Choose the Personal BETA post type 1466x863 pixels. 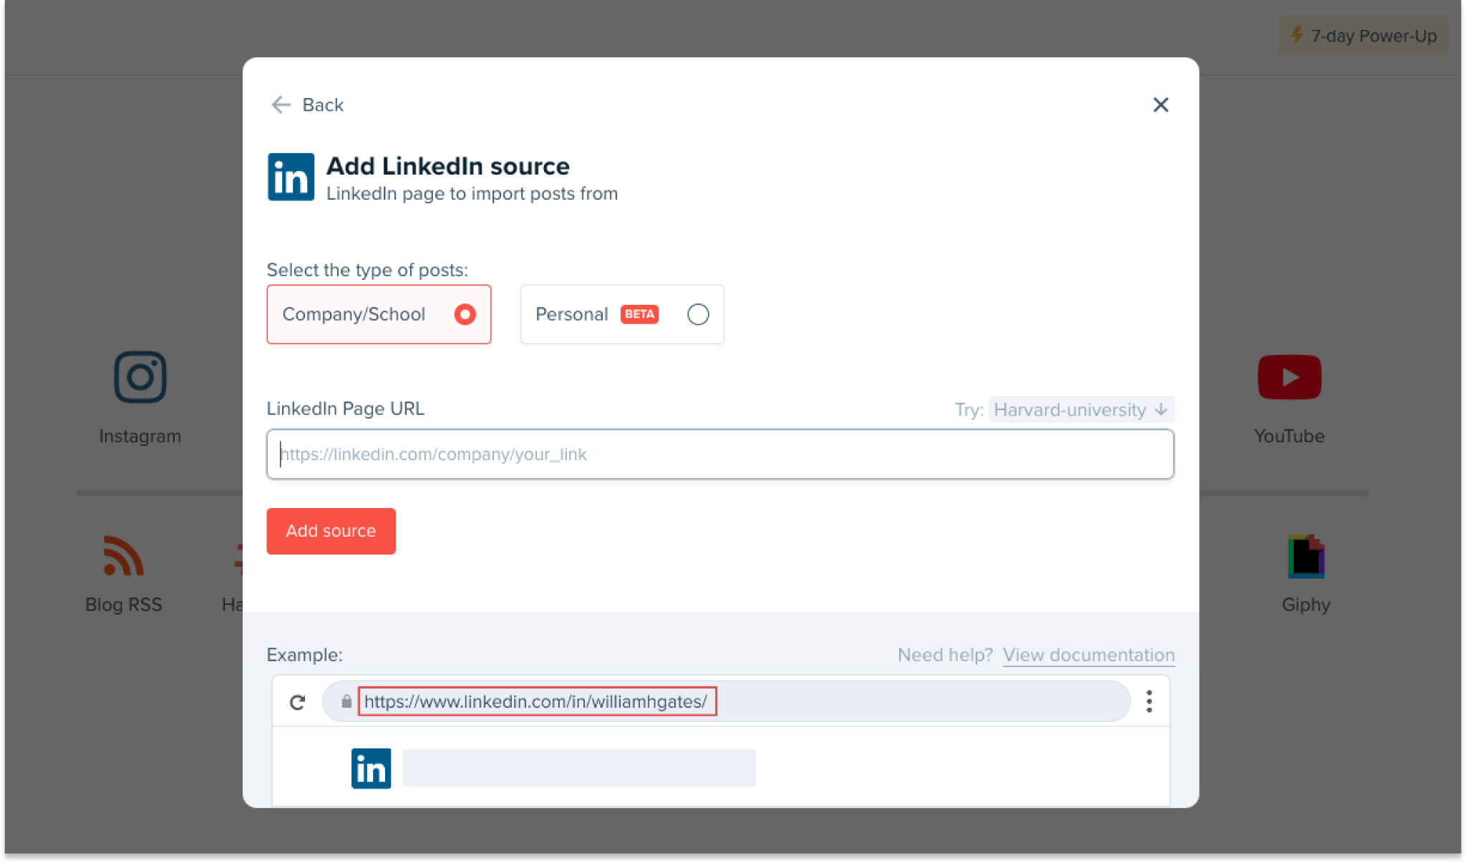click(621, 314)
